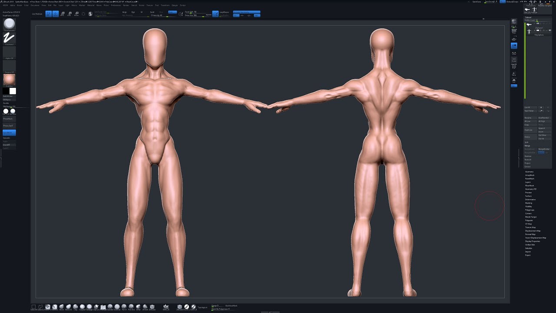
Task: Open the Alpha menu
Action: click(x=12, y=5)
